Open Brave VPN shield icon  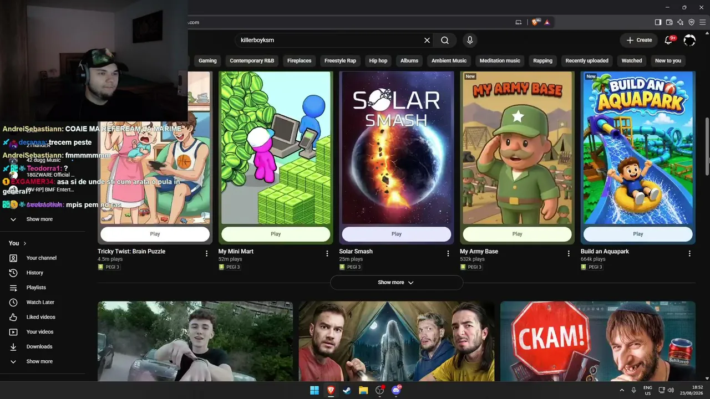tap(691, 22)
